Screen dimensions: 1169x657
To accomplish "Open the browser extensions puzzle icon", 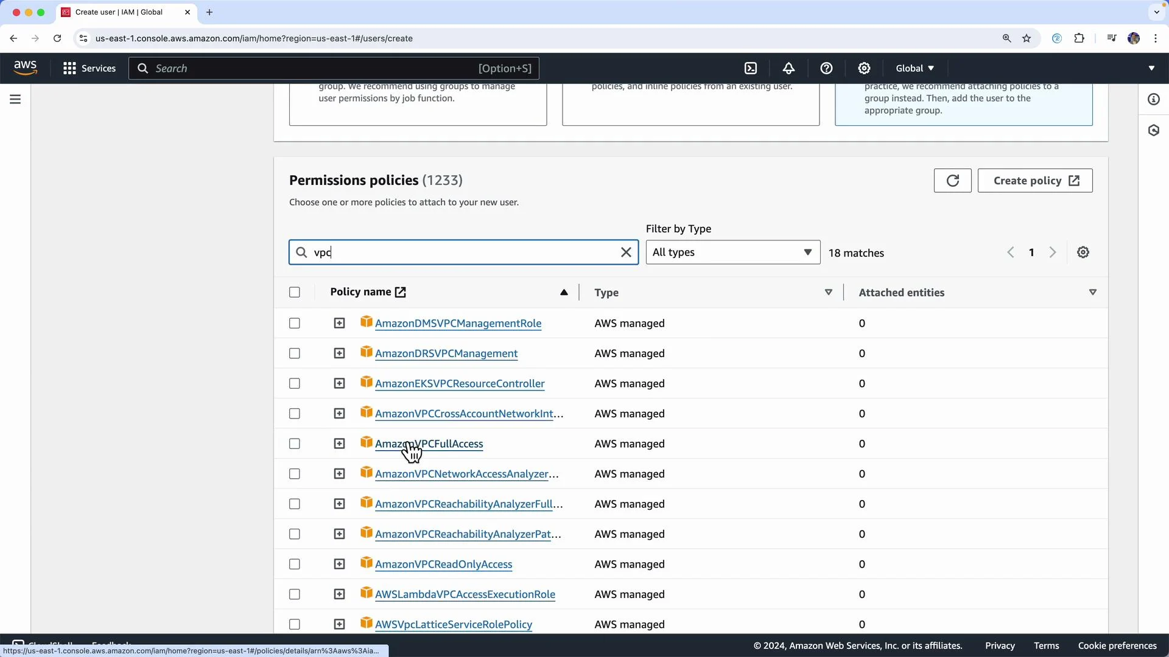I will (1079, 38).
